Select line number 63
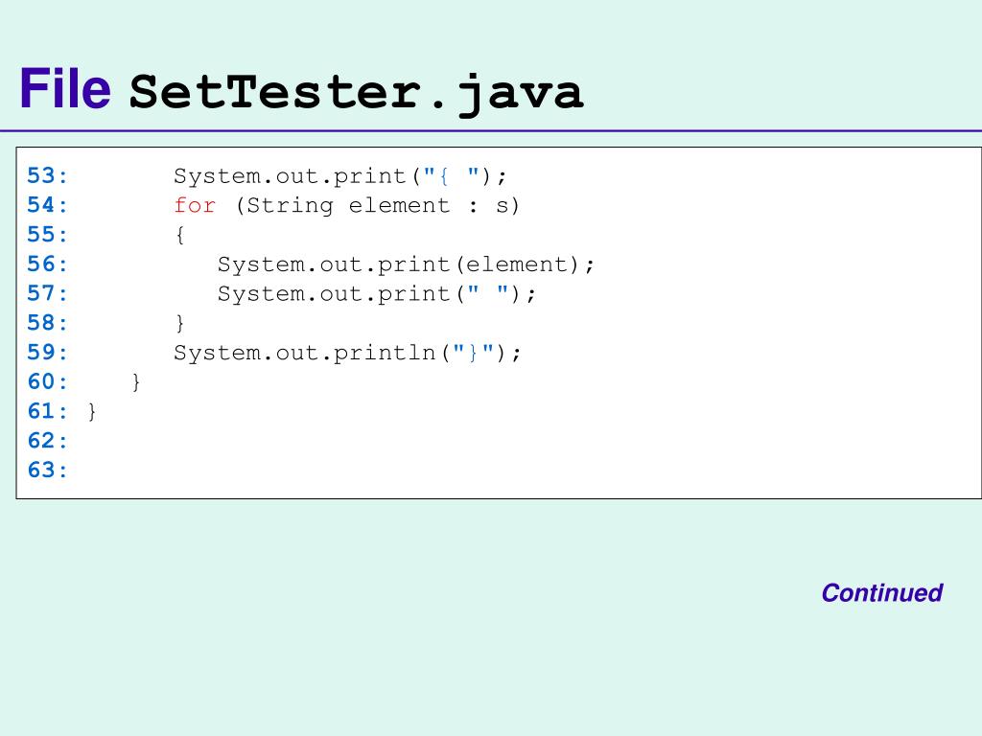This screenshot has width=982, height=736. (47, 470)
